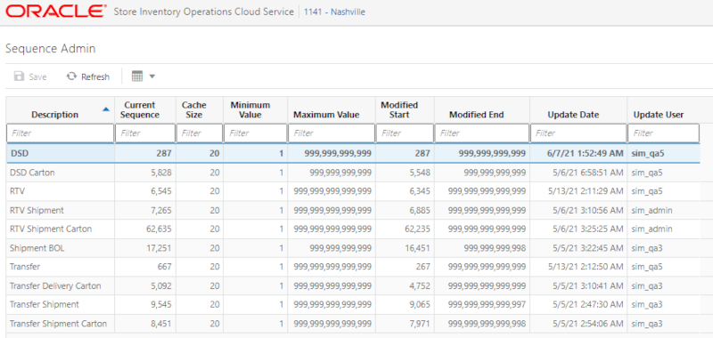The height and width of the screenshot is (338, 713).
Task: Select the Transfer row description
Action: [x=25, y=267]
